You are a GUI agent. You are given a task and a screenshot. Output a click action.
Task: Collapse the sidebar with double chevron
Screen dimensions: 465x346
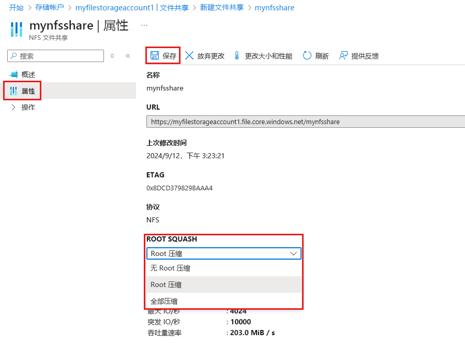128,56
